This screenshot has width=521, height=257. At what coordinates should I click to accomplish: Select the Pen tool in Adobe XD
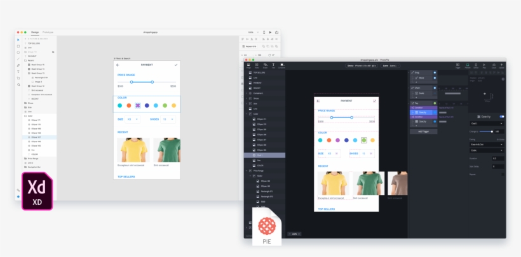18,65
